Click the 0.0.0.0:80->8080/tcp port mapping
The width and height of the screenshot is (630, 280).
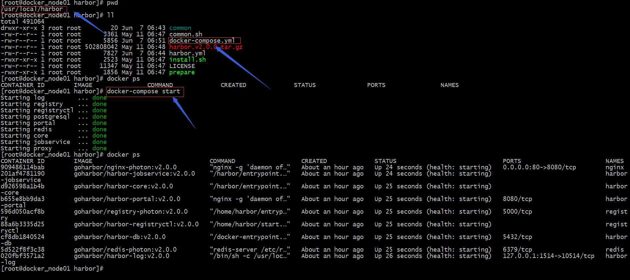539,167
